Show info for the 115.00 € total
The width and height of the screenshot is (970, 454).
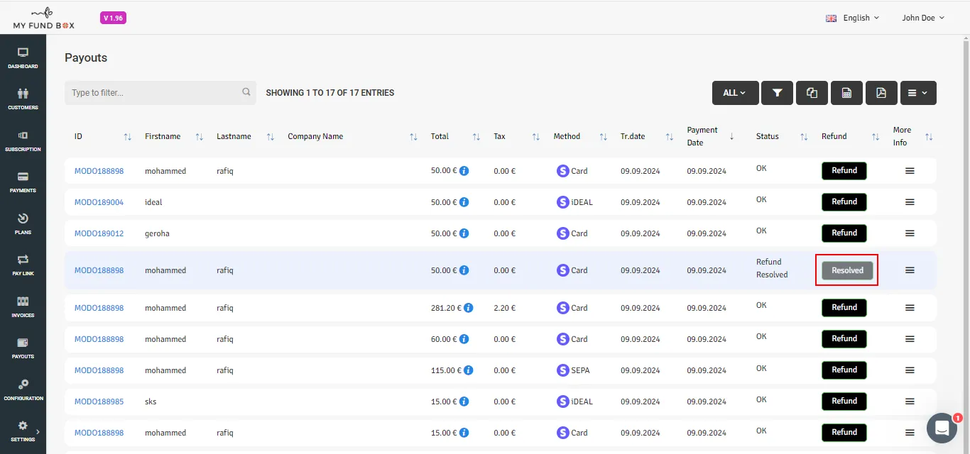pyautogui.click(x=468, y=370)
